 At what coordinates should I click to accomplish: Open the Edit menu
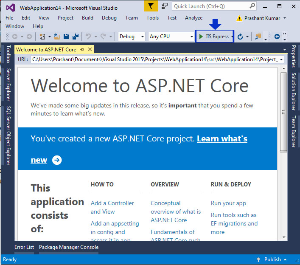pyautogui.click(x=26, y=18)
